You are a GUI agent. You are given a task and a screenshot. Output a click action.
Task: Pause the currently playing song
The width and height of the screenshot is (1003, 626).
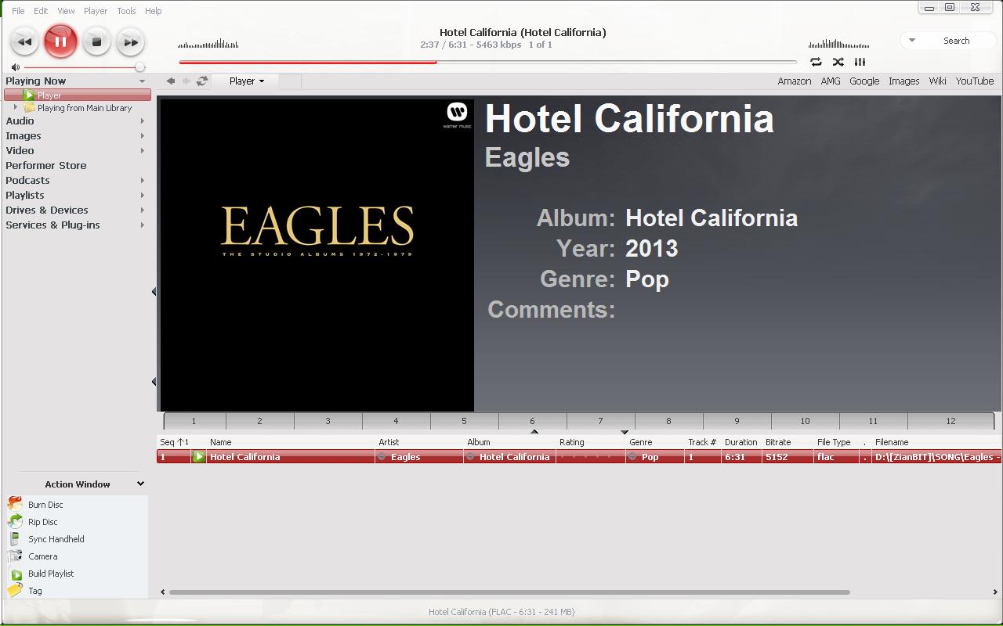[x=60, y=41]
